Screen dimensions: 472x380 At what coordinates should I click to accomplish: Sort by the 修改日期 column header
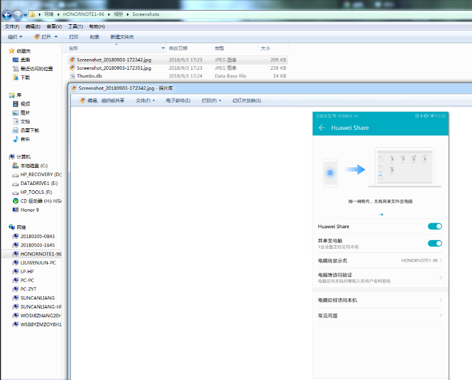pos(178,48)
